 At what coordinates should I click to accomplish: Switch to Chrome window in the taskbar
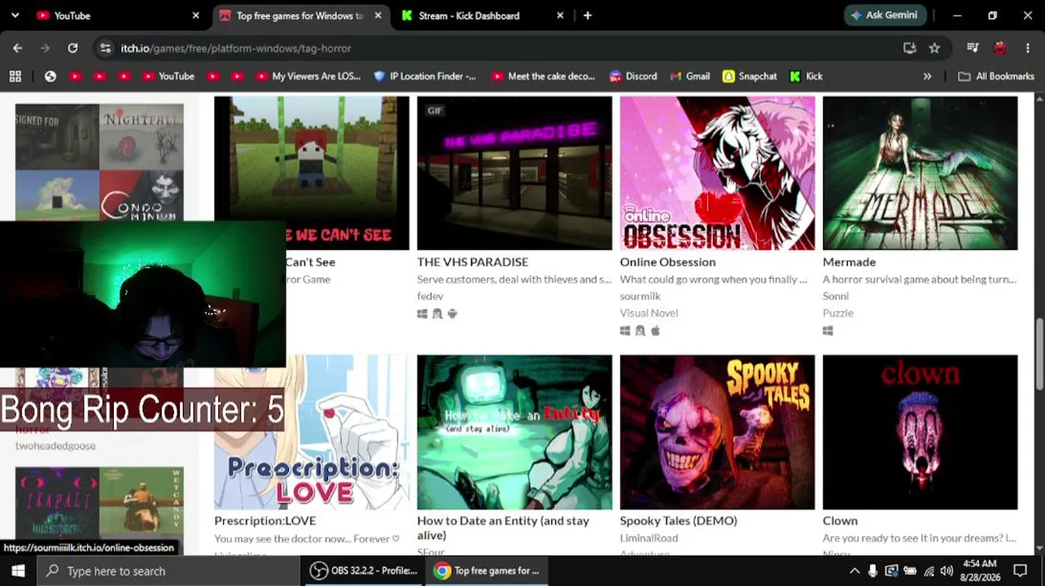[x=487, y=571]
